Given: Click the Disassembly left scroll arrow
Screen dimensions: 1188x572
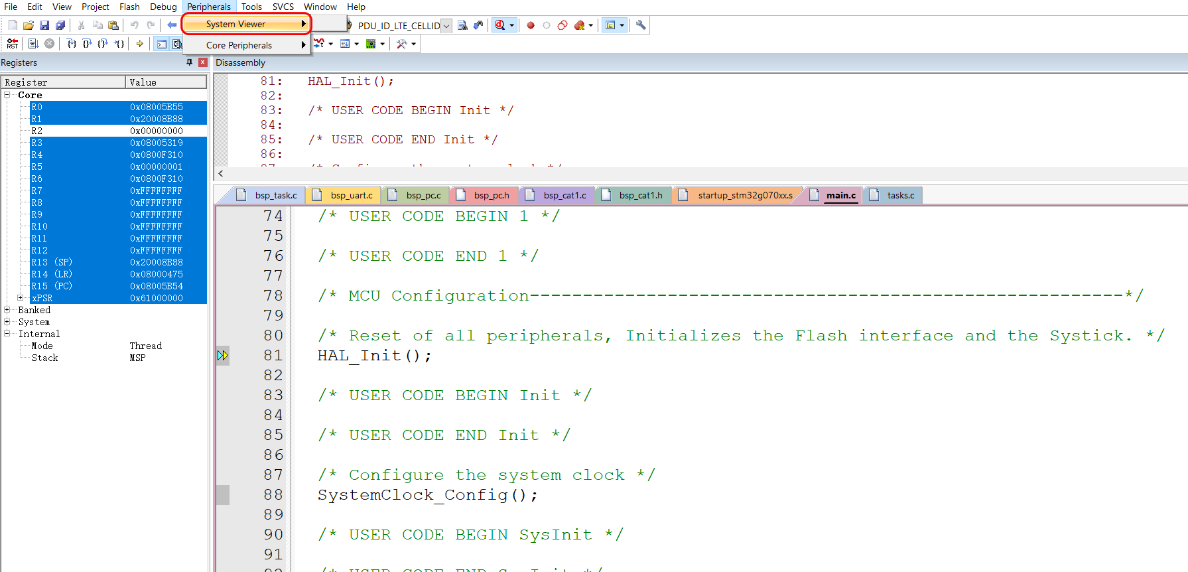Looking at the screenshot, I should 221,174.
